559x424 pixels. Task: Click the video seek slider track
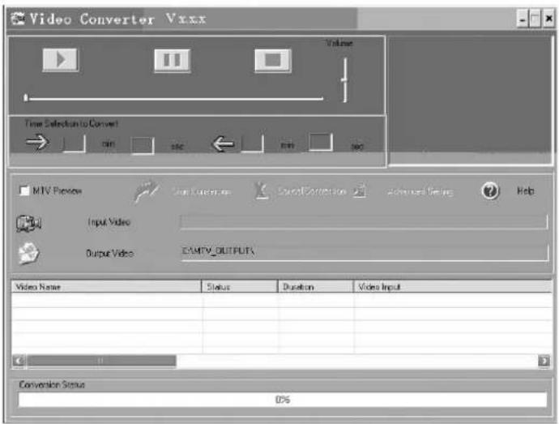[174, 98]
